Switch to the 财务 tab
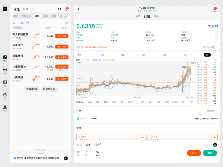This screenshot has height=167, width=223. tap(156, 16)
